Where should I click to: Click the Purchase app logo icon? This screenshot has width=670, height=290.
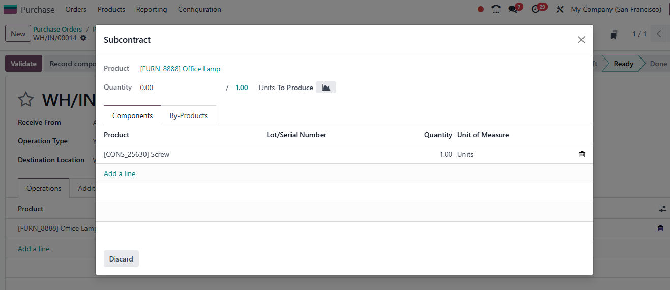tap(10, 9)
